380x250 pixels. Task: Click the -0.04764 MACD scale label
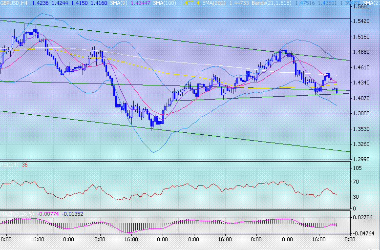(363, 233)
